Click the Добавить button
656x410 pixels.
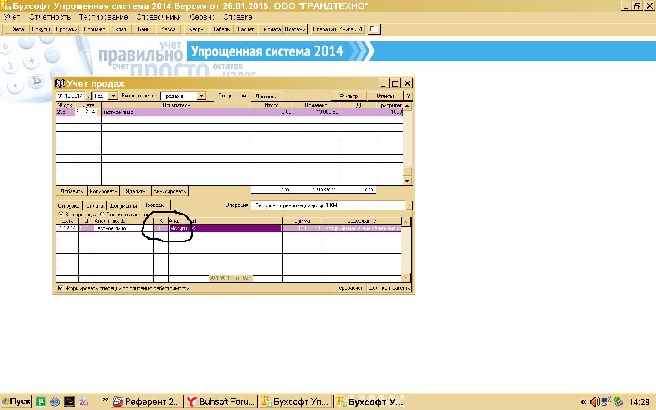tap(72, 191)
